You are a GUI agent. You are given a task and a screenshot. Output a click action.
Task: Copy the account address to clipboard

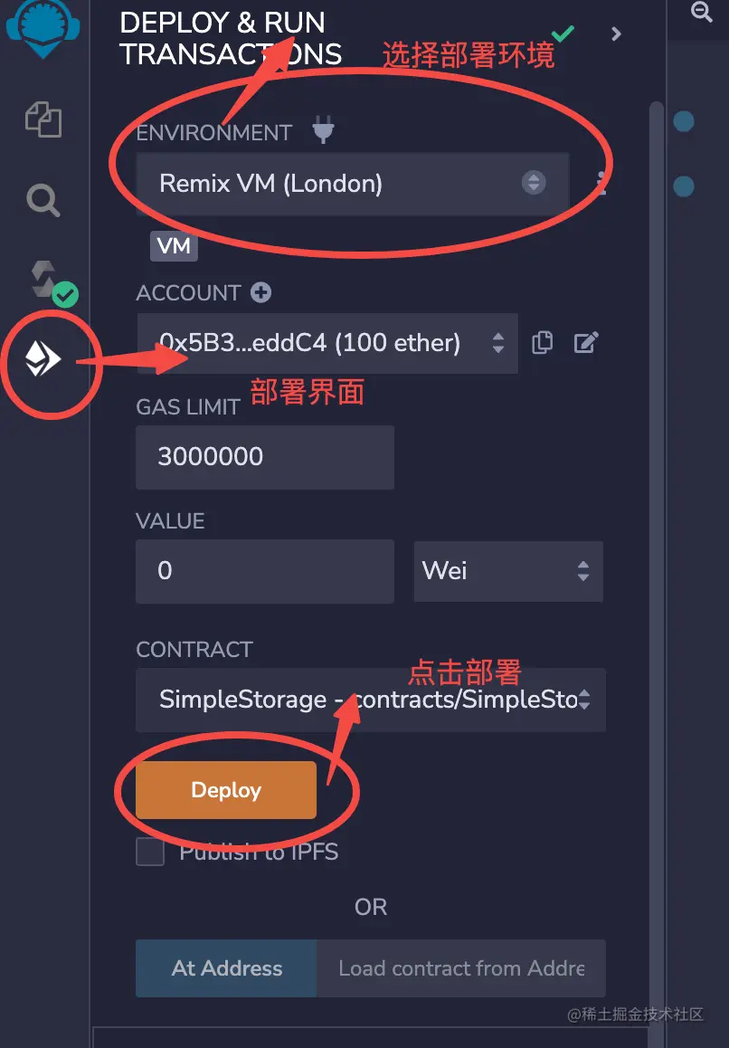click(542, 343)
